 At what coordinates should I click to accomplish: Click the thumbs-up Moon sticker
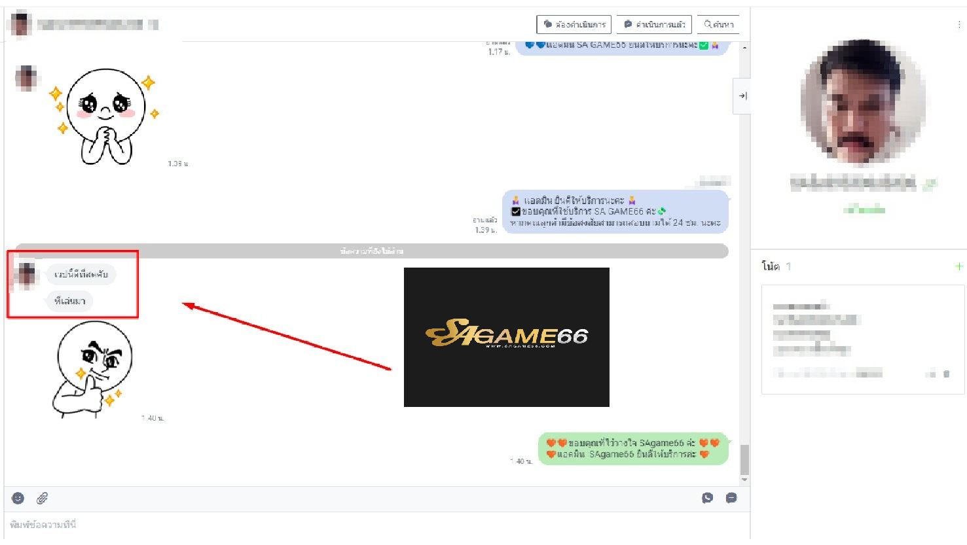click(x=93, y=370)
